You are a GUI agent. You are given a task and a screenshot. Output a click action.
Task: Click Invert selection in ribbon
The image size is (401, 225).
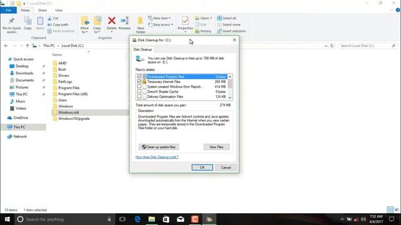click(231, 31)
